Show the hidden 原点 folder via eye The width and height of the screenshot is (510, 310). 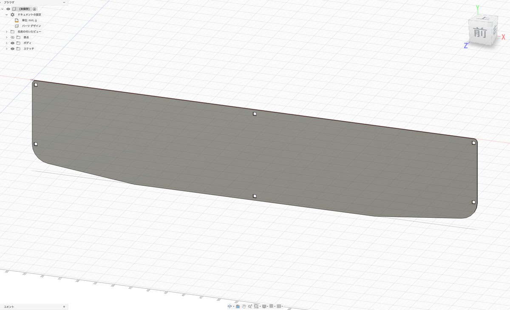coord(12,37)
